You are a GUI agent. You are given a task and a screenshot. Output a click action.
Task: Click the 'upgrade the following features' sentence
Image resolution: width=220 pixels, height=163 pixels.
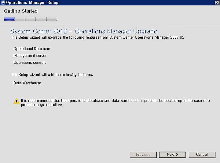[98, 37]
